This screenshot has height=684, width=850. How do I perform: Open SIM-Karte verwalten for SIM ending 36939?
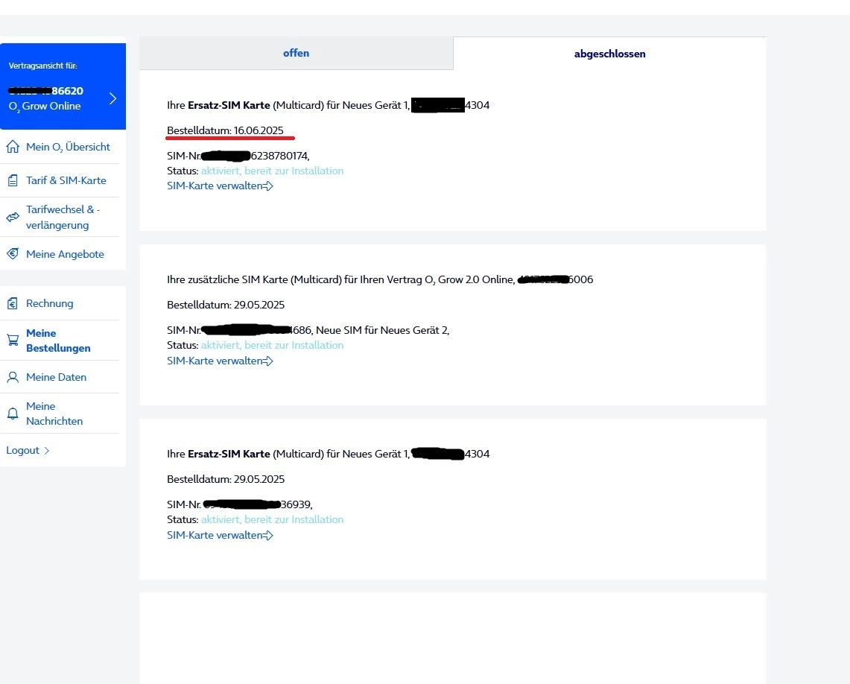coord(220,536)
